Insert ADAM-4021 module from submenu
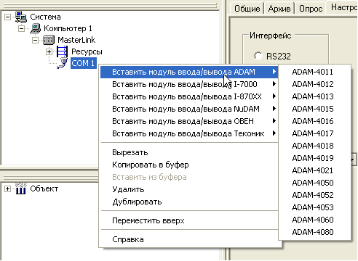The height and width of the screenshot is (261, 358). point(315,170)
